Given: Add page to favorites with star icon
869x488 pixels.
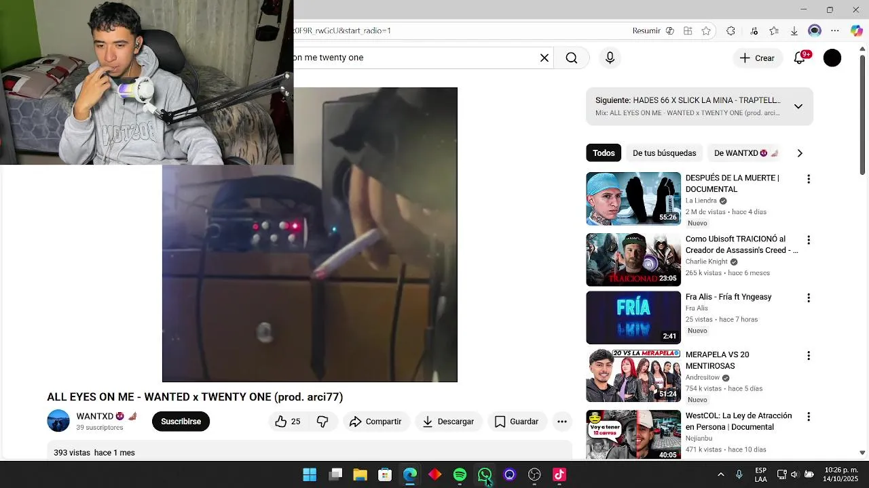Looking at the screenshot, I should [706, 30].
